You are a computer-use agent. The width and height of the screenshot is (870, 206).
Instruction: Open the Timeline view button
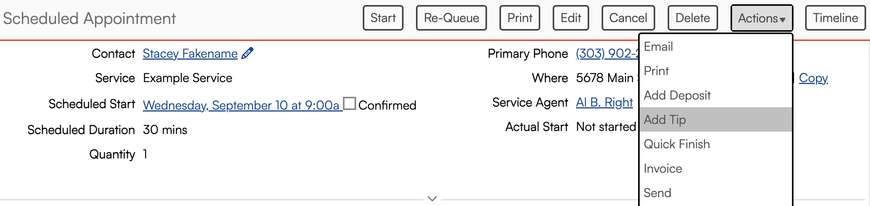(x=835, y=18)
